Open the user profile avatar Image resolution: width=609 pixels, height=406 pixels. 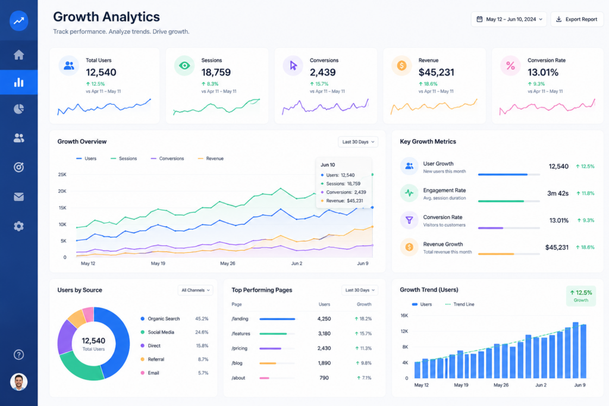pos(18,382)
